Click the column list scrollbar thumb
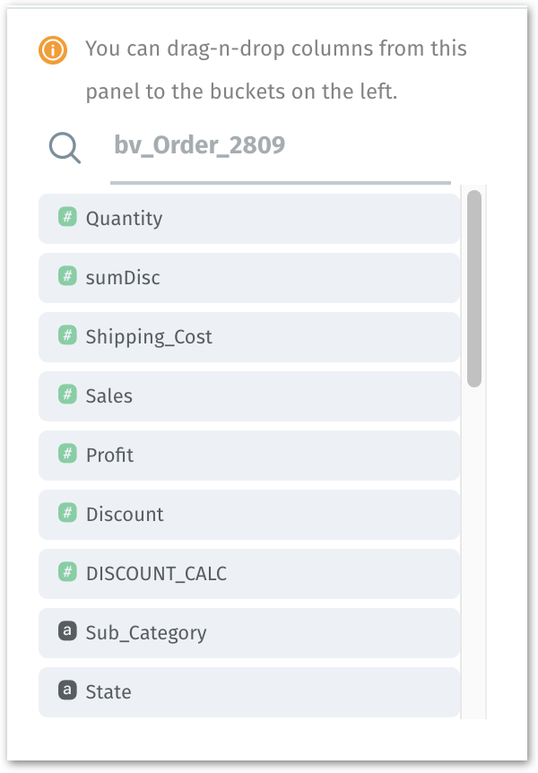 click(x=474, y=288)
